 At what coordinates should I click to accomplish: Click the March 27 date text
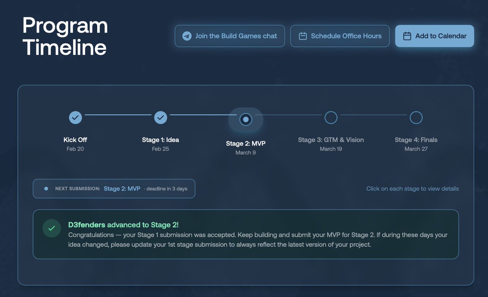pos(416,149)
